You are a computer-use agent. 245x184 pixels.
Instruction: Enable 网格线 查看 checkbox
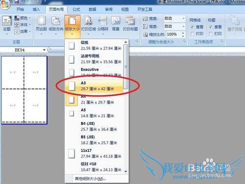click(x=193, y=27)
